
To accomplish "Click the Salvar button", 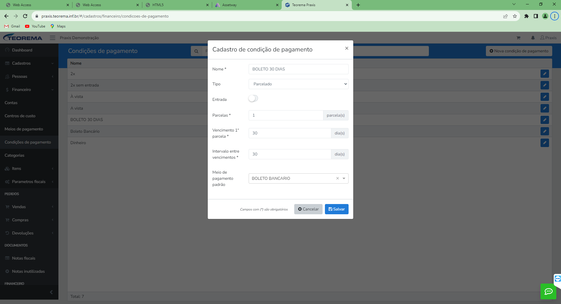I will click(337, 209).
